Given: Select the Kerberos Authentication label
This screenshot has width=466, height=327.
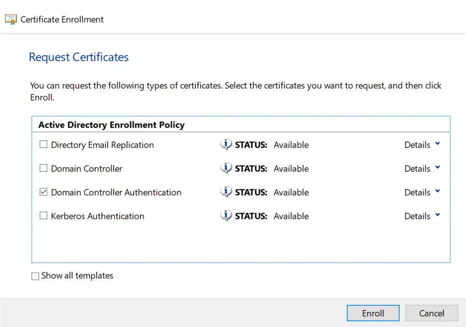Looking at the screenshot, I should point(98,216).
